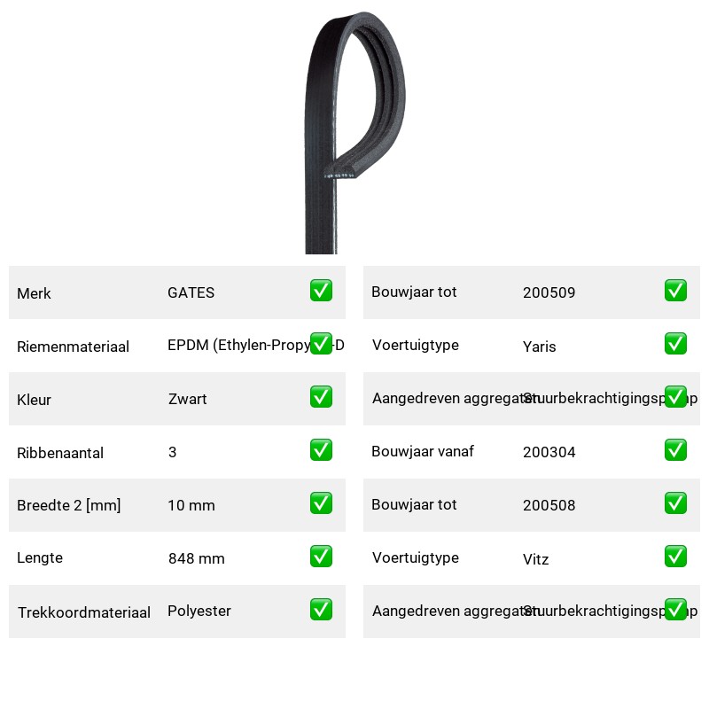This screenshot has height=709, width=709.
Task: Click the Yaris vehicle type value
Action: click(539, 347)
